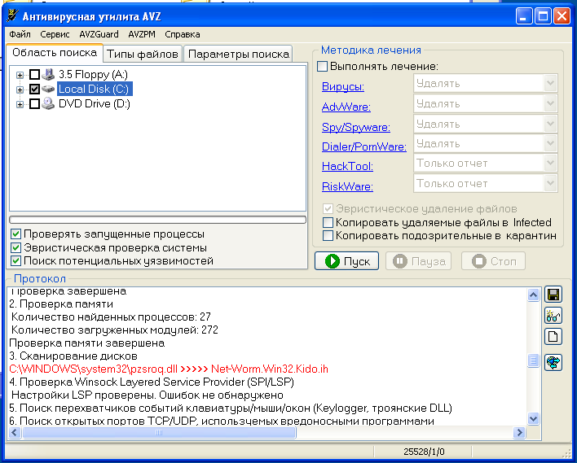This screenshot has width=577, height=463.
Task: Select the Local Disk (C:) tree item
Action: pyautogui.click(x=95, y=89)
